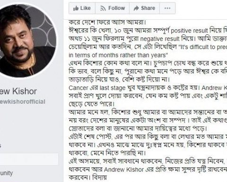Click the Share arrow icon
This screenshot has height=182, width=227.
[x=136, y=8]
